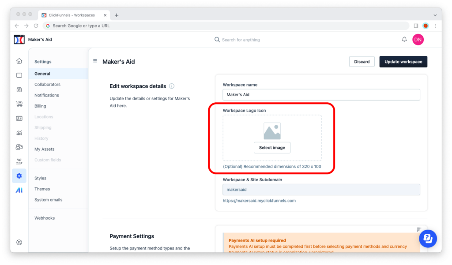Screen dimensions: 452x265
Task: Click the Payments AI setup required notice
Action: tap(321, 243)
